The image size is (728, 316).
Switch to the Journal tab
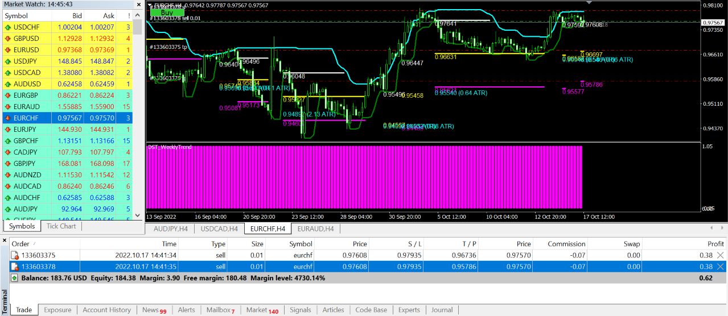(442, 310)
